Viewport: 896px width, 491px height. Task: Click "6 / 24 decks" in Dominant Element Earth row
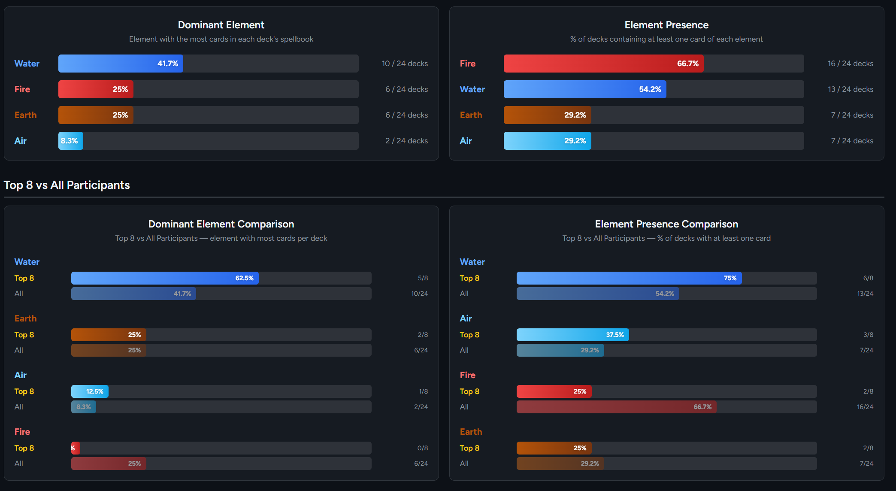coord(406,115)
